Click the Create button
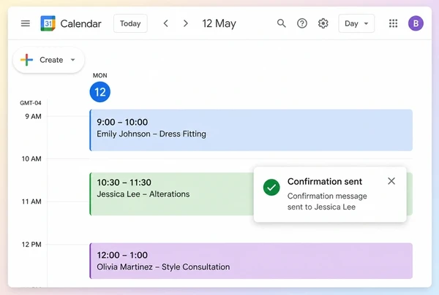 pos(48,60)
